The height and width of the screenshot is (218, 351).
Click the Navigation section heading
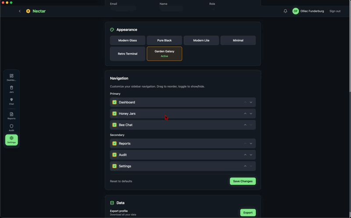[119, 78]
